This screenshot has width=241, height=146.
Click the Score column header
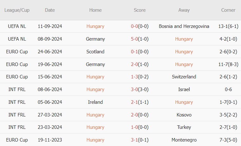coord(140,10)
